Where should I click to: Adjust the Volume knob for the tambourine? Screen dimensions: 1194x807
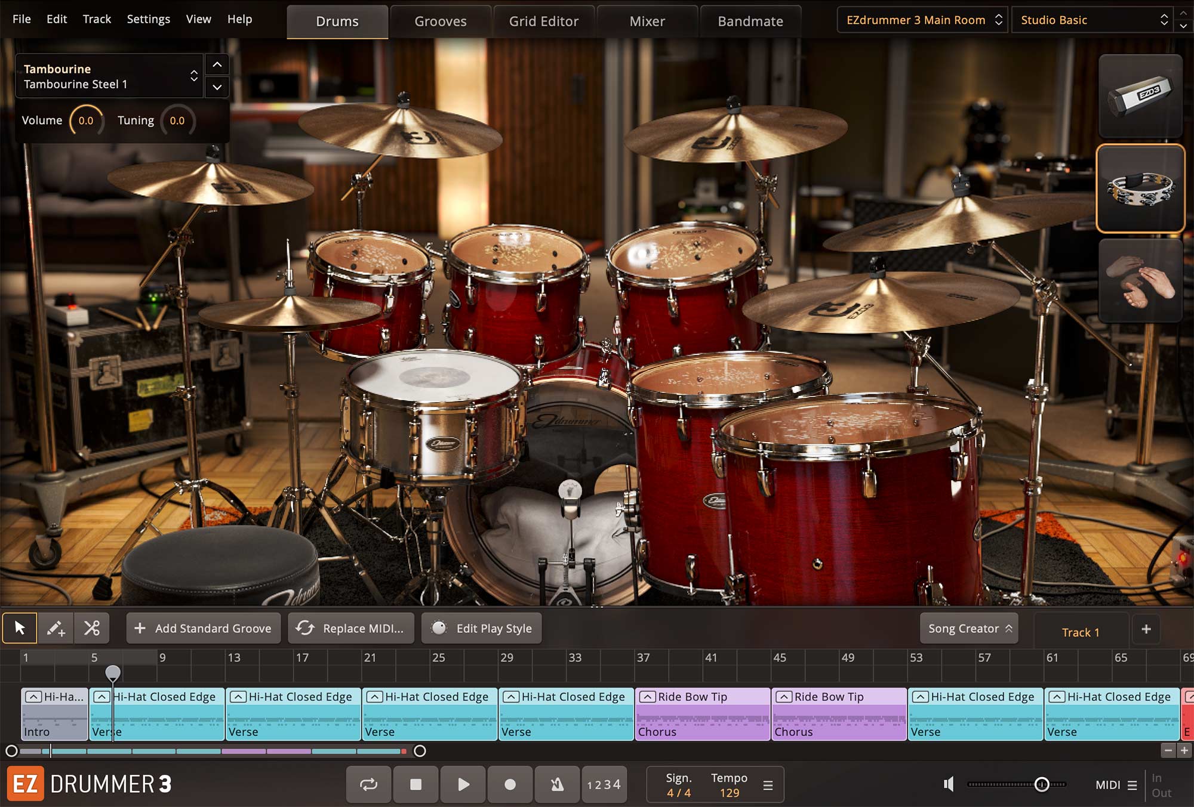pos(85,120)
